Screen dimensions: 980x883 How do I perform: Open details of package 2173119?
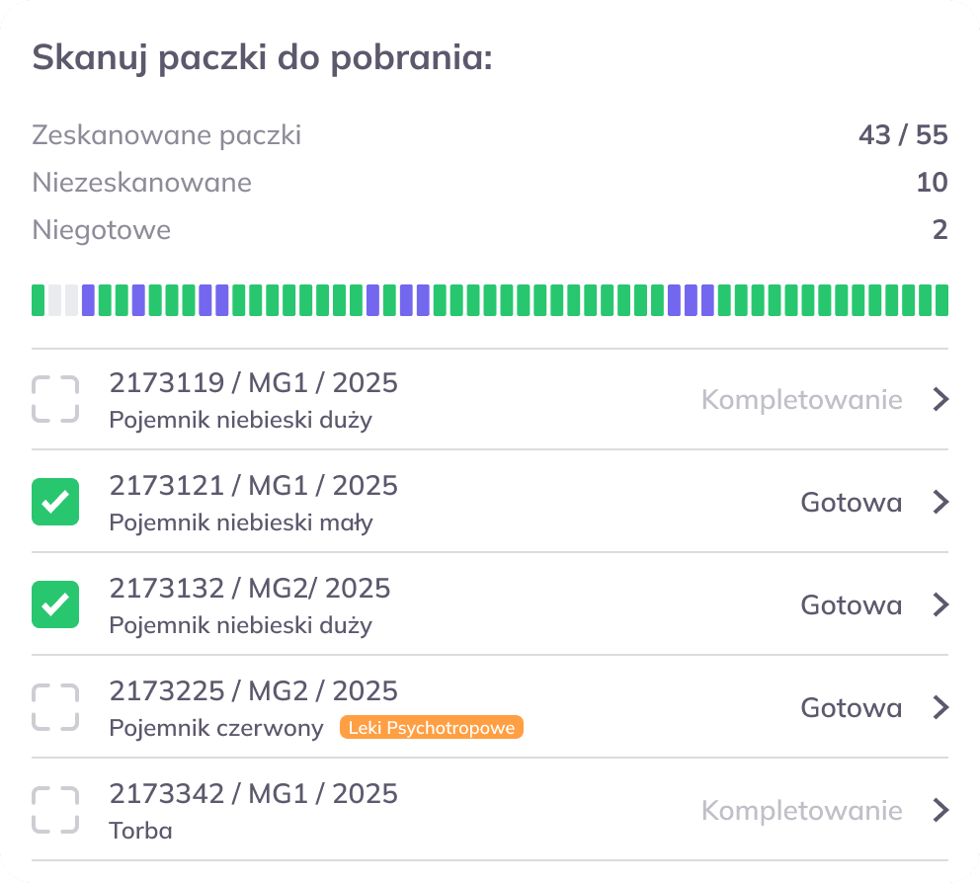939,399
